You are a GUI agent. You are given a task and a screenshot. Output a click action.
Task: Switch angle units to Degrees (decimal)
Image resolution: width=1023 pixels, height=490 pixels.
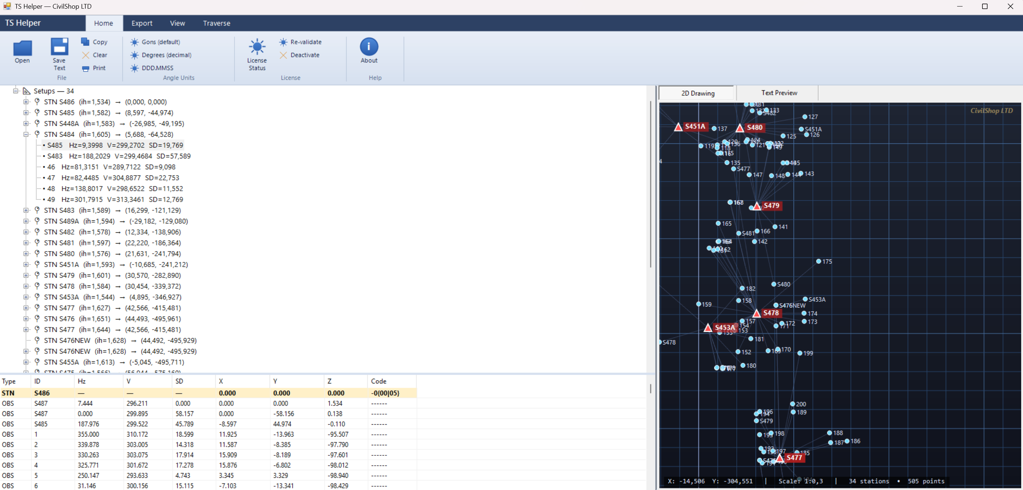(166, 55)
